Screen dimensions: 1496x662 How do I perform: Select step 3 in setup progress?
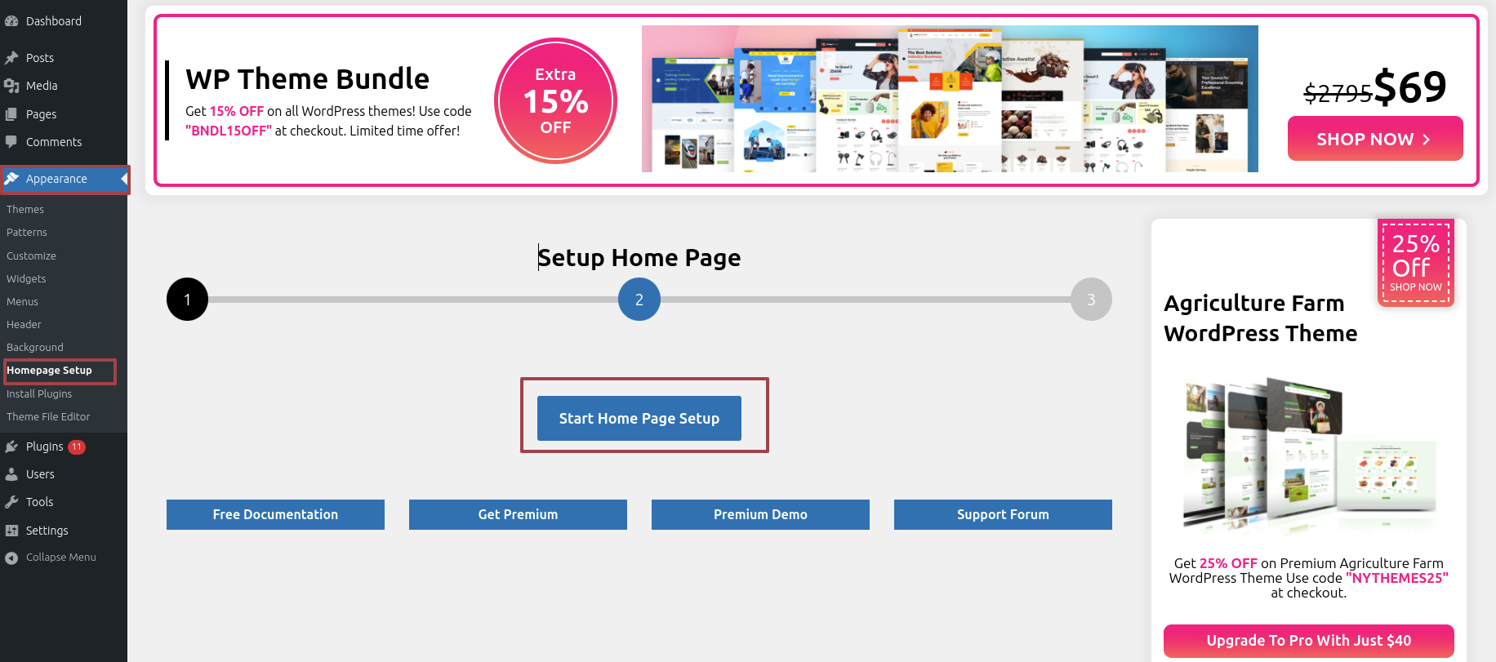pyautogui.click(x=1091, y=300)
